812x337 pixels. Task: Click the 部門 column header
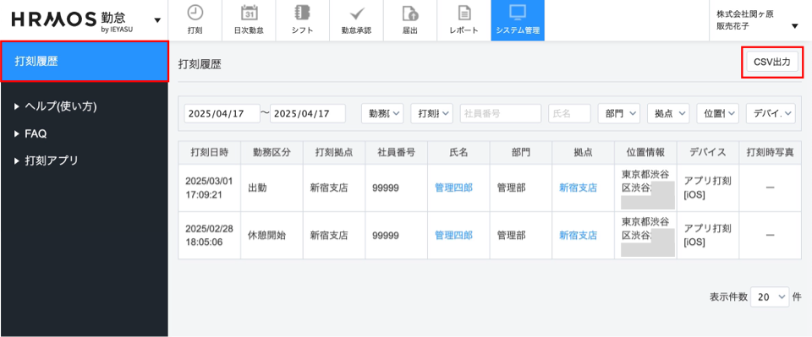click(x=521, y=153)
